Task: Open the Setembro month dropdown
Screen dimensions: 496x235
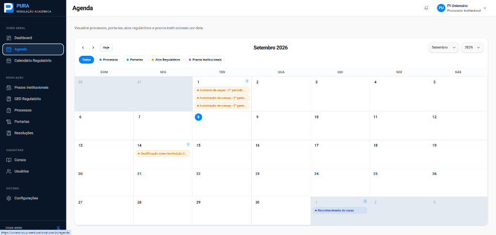Action: (444, 47)
